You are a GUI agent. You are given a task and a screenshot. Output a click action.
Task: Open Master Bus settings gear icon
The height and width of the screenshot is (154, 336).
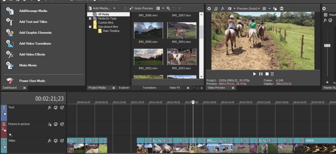tap(324, 9)
